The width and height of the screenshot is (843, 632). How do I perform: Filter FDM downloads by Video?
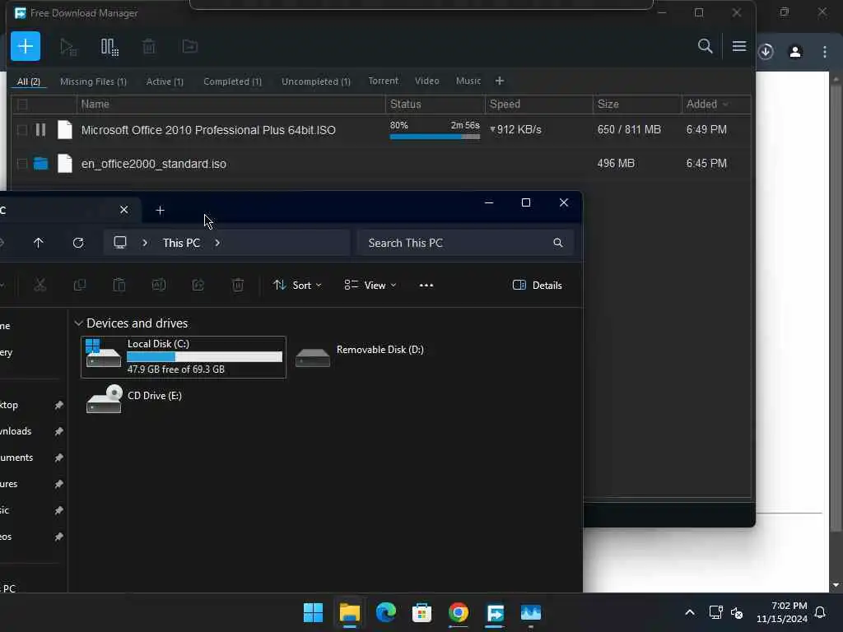427,81
